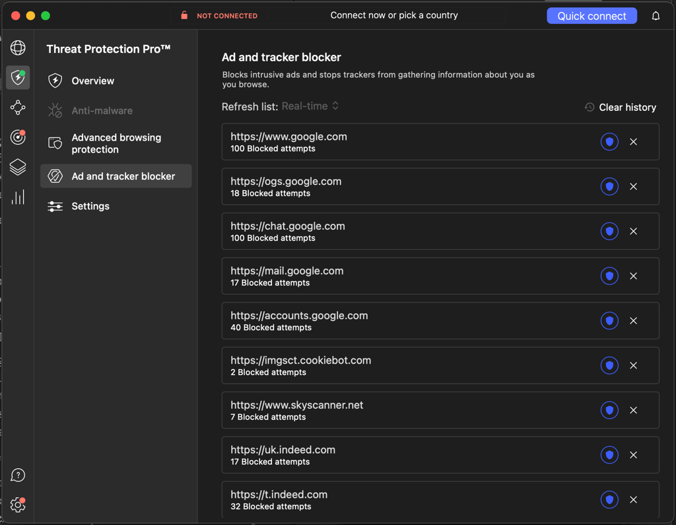Open the Dark Web Monitor target icon
Image resolution: width=676 pixels, height=525 pixels.
click(18, 137)
